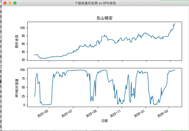Click the 2026-03 date tick label
The image size is (189, 131).
tap(163, 113)
